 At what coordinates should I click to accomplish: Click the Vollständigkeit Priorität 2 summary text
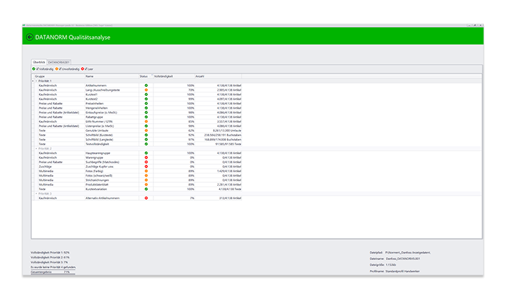coord(50,257)
